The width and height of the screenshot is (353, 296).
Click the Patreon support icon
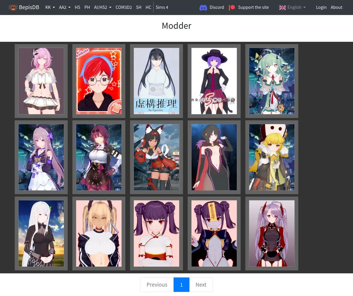pyautogui.click(x=232, y=7)
